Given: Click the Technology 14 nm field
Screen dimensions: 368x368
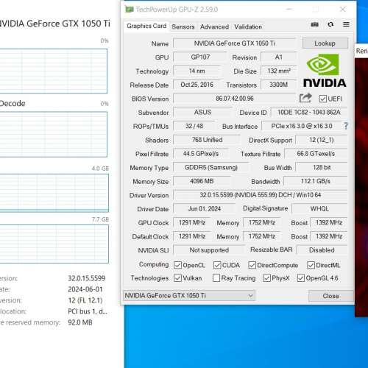Looking at the screenshot, I should [x=197, y=71].
